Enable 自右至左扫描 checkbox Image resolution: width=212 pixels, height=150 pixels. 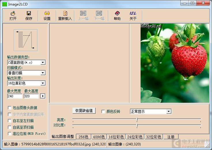(x=10, y=121)
